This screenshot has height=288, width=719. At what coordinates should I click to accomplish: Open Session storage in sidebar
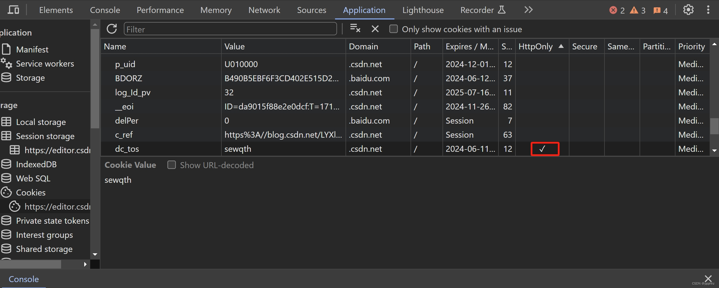pos(45,136)
